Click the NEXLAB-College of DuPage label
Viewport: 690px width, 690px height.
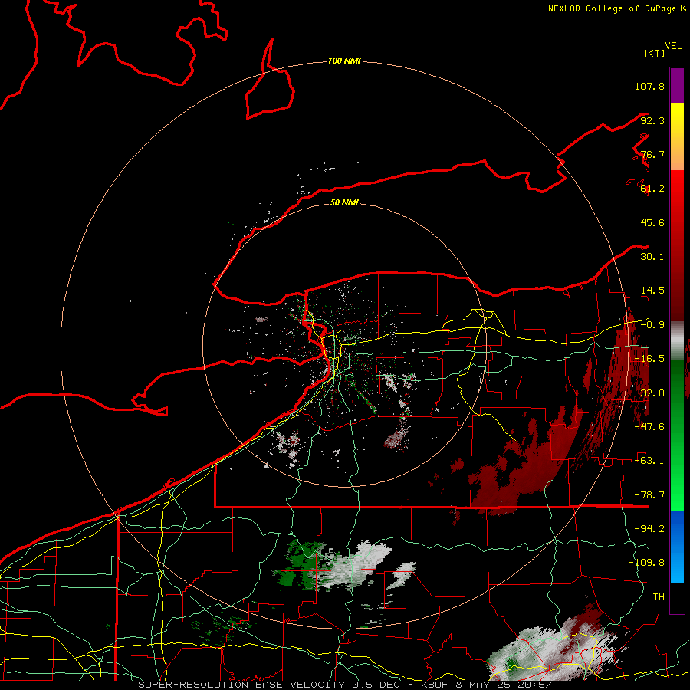[x=617, y=8]
